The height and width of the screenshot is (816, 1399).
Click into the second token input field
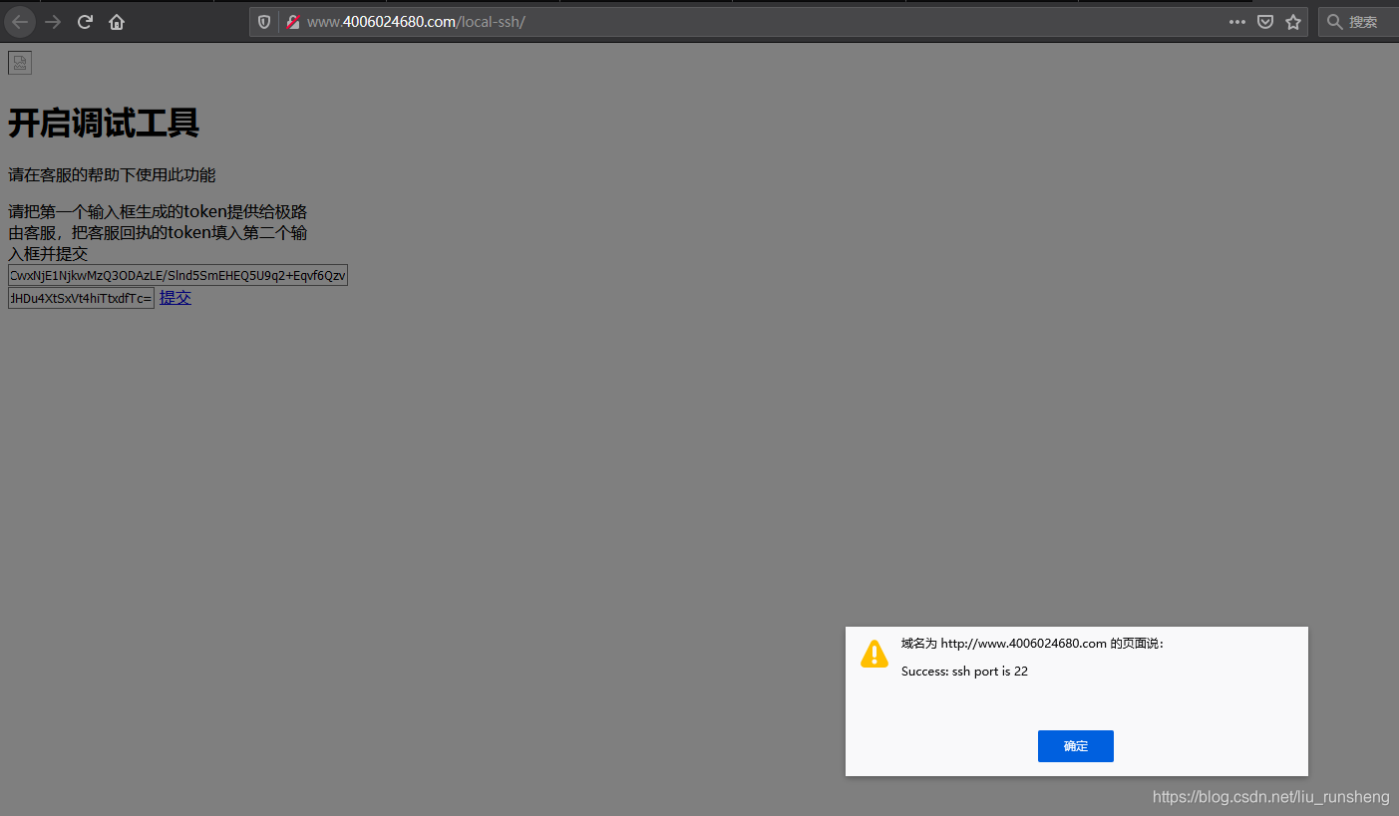click(x=81, y=298)
